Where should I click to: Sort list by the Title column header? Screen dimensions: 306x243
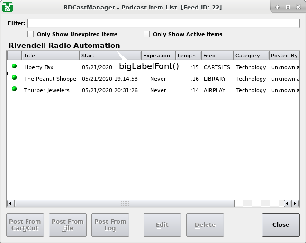[51, 56]
